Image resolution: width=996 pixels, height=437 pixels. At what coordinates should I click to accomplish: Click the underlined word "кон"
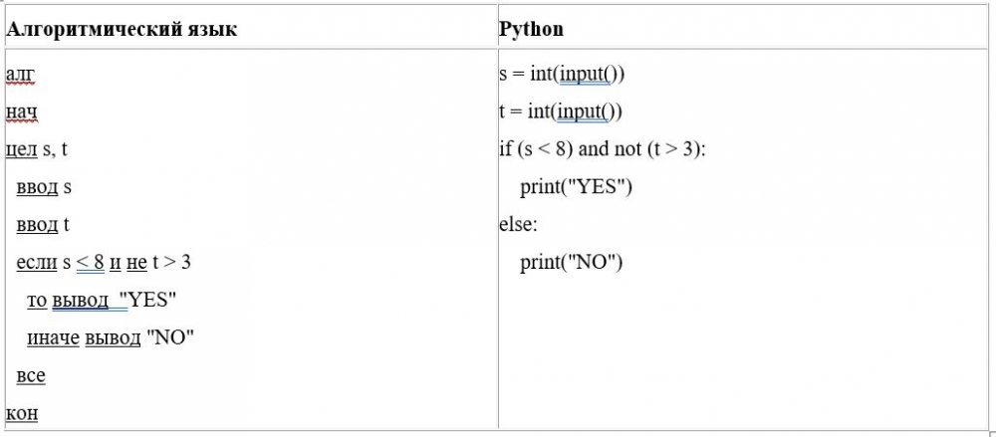22,413
